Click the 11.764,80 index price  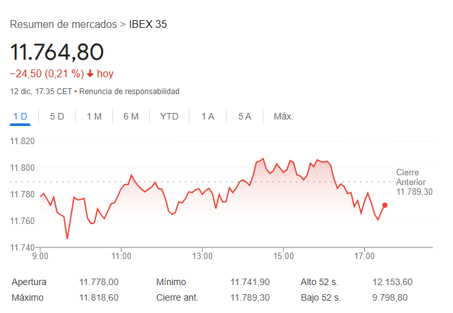[57, 51]
